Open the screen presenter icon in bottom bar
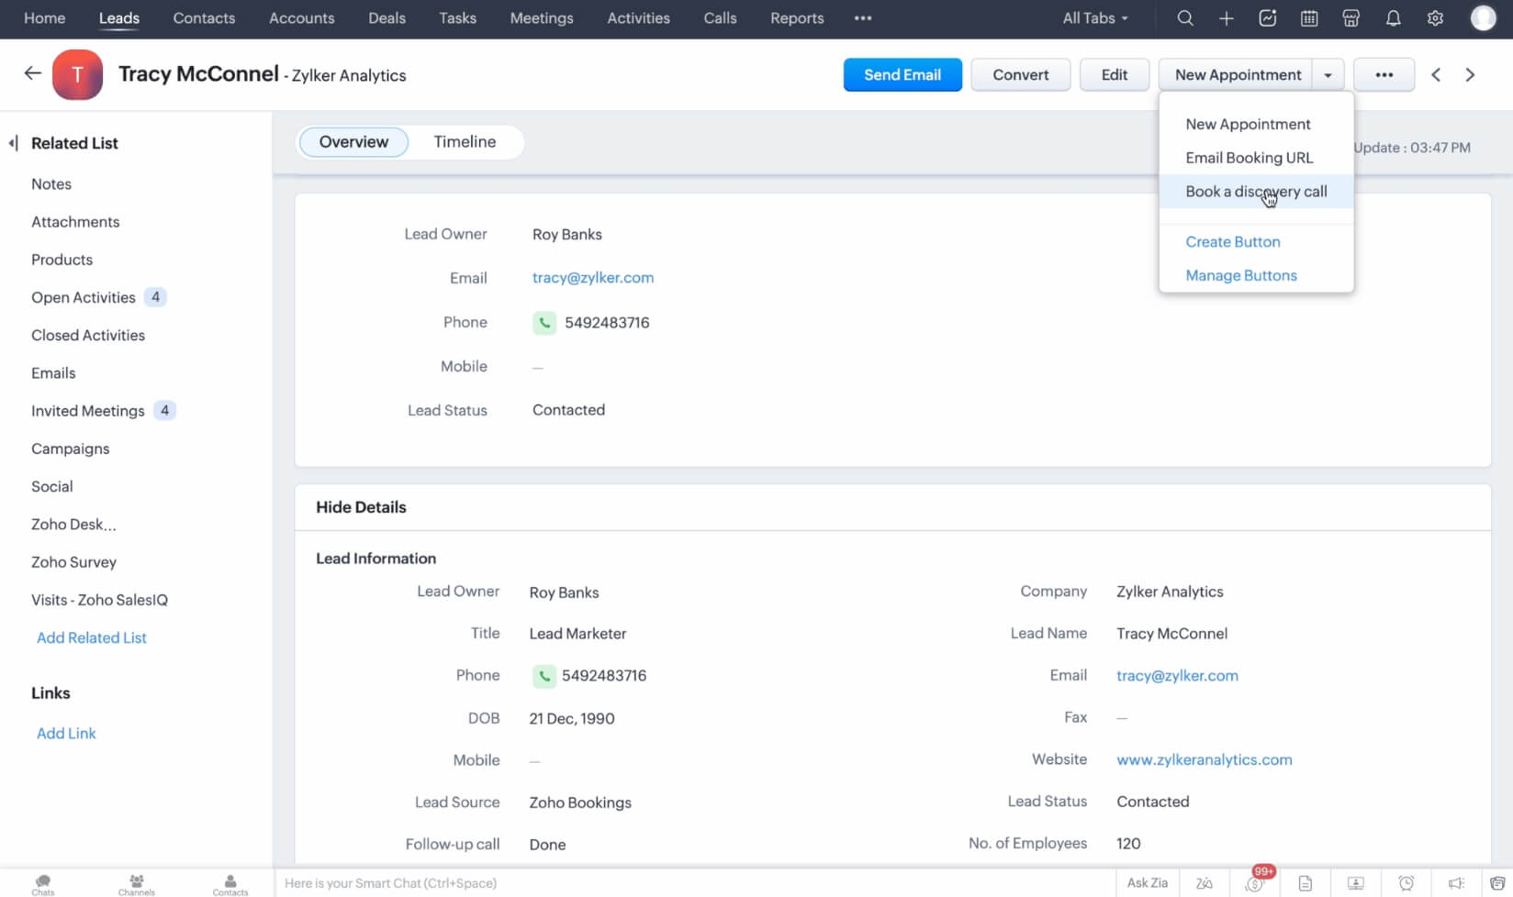 [x=1356, y=883]
